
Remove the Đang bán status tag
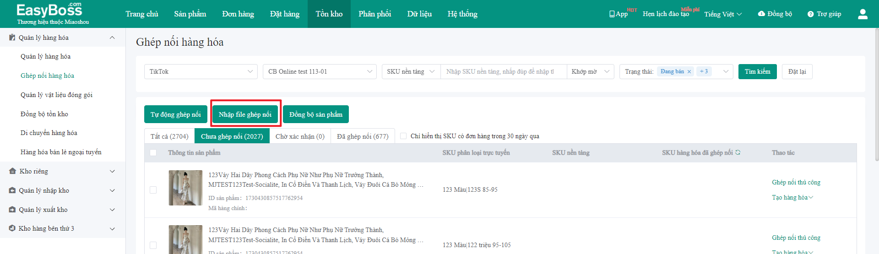pyautogui.click(x=689, y=72)
